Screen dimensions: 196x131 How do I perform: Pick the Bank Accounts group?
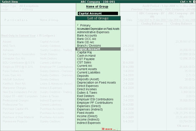[87, 36]
